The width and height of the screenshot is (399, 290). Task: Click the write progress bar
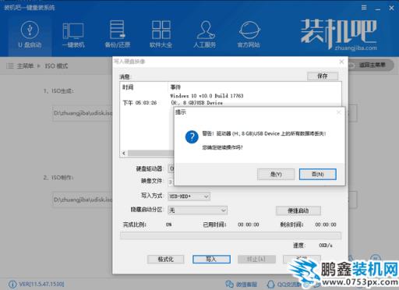[x=231, y=235]
